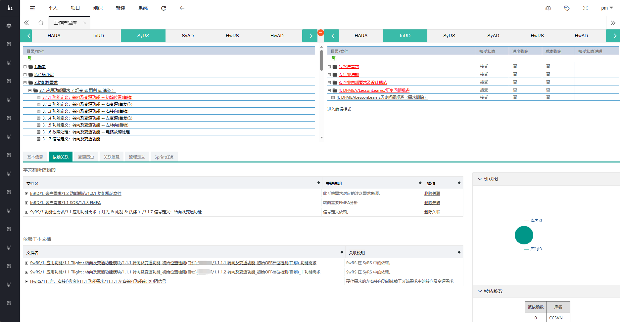
Task: Open document 3.1.6 故障处理 电路故障处理
Action: 86,132
